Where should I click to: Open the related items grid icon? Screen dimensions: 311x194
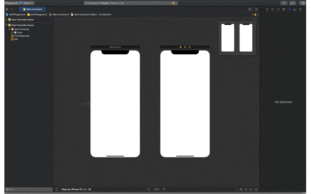pos(7,9)
